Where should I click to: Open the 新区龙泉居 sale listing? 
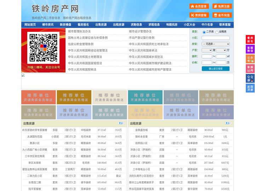pyautogui.click(x=35, y=163)
